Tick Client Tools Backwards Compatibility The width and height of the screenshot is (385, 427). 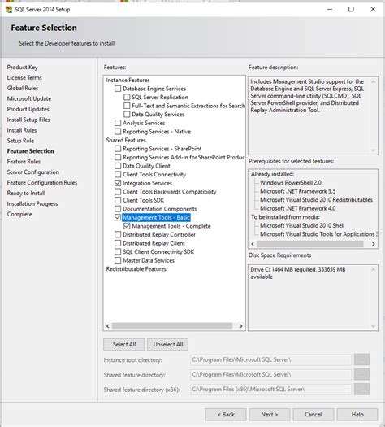pos(118,192)
